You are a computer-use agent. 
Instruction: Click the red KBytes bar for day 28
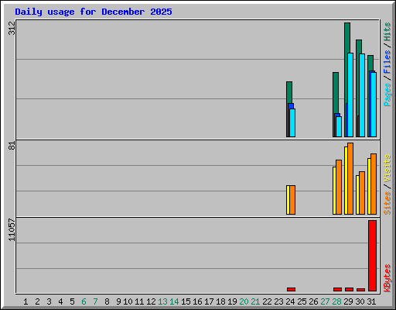tap(337, 289)
